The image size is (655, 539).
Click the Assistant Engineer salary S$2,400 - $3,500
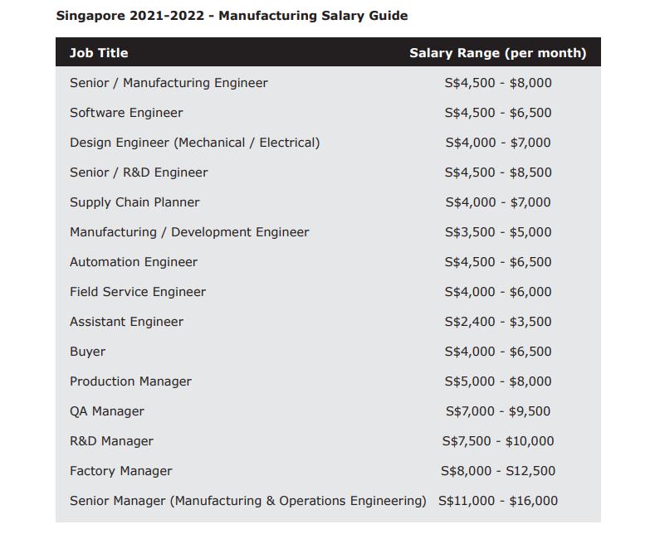[498, 322]
